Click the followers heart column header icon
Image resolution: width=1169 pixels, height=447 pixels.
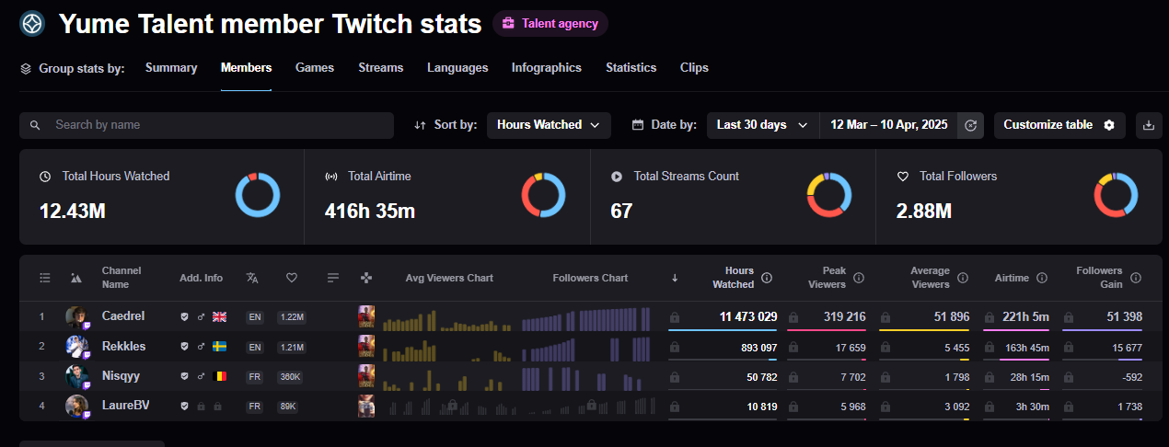coord(292,278)
